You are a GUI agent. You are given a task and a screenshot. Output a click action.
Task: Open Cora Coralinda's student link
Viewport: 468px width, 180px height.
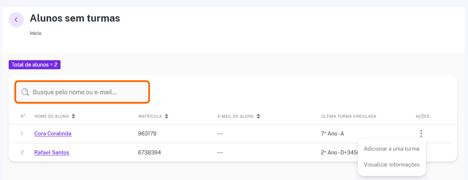point(53,134)
